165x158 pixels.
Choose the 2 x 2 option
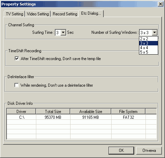[149, 39]
